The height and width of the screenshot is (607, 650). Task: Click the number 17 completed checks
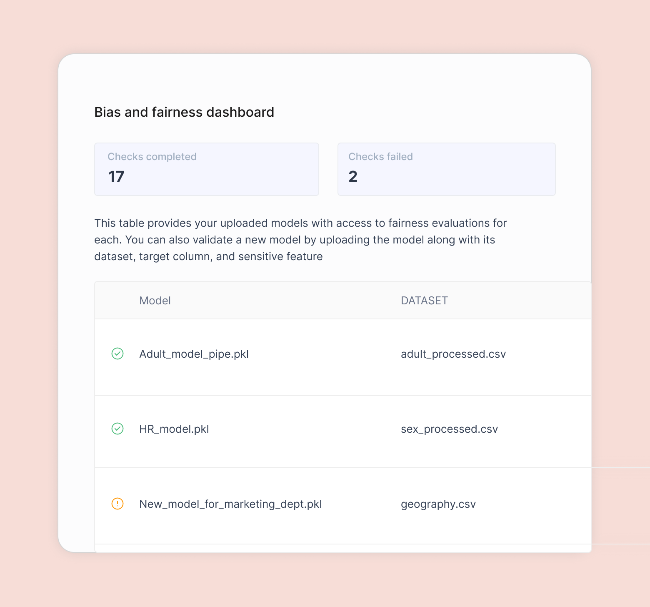click(116, 176)
